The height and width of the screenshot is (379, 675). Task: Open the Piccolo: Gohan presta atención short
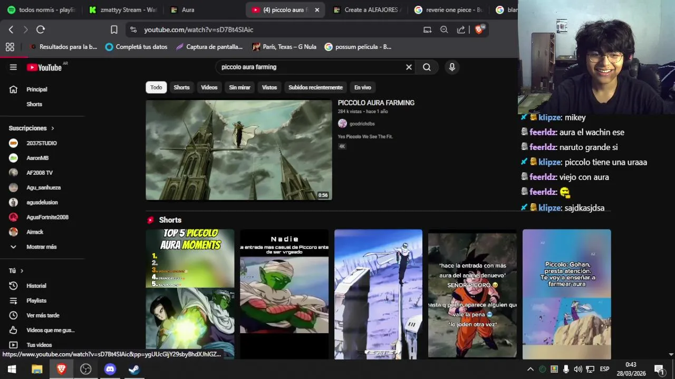pos(567,294)
